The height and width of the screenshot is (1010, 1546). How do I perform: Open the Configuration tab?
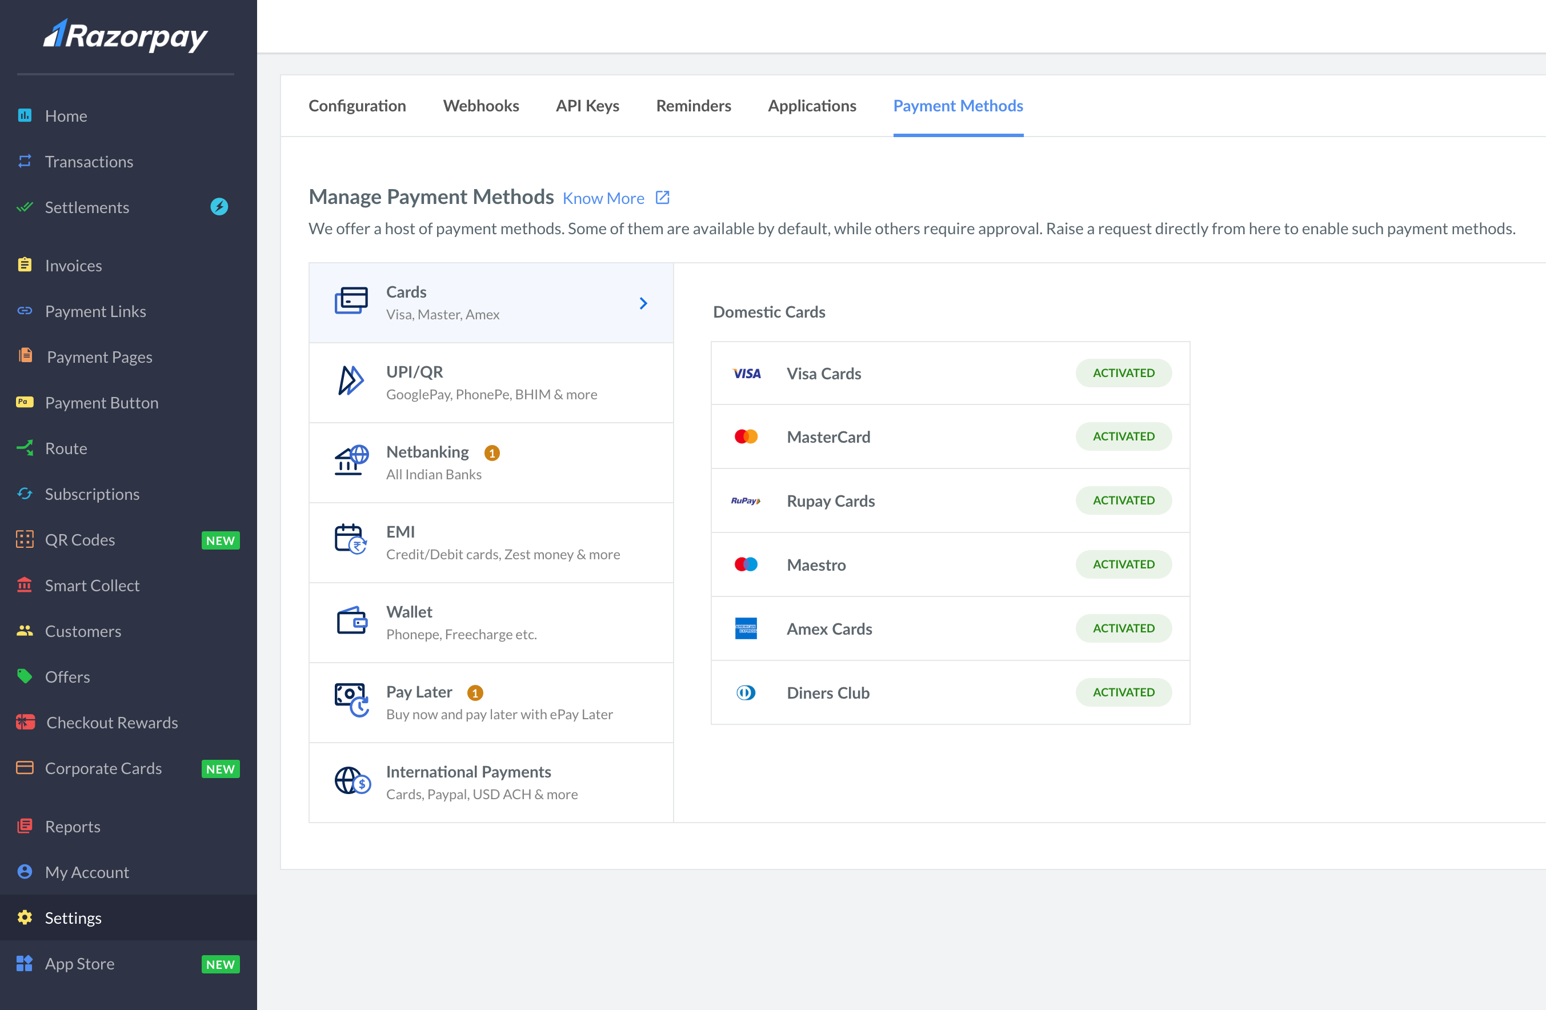click(x=357, y=106)
